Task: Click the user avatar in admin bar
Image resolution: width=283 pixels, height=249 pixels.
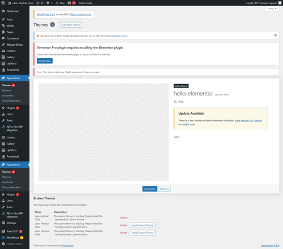Action: (x=280, y=3)
